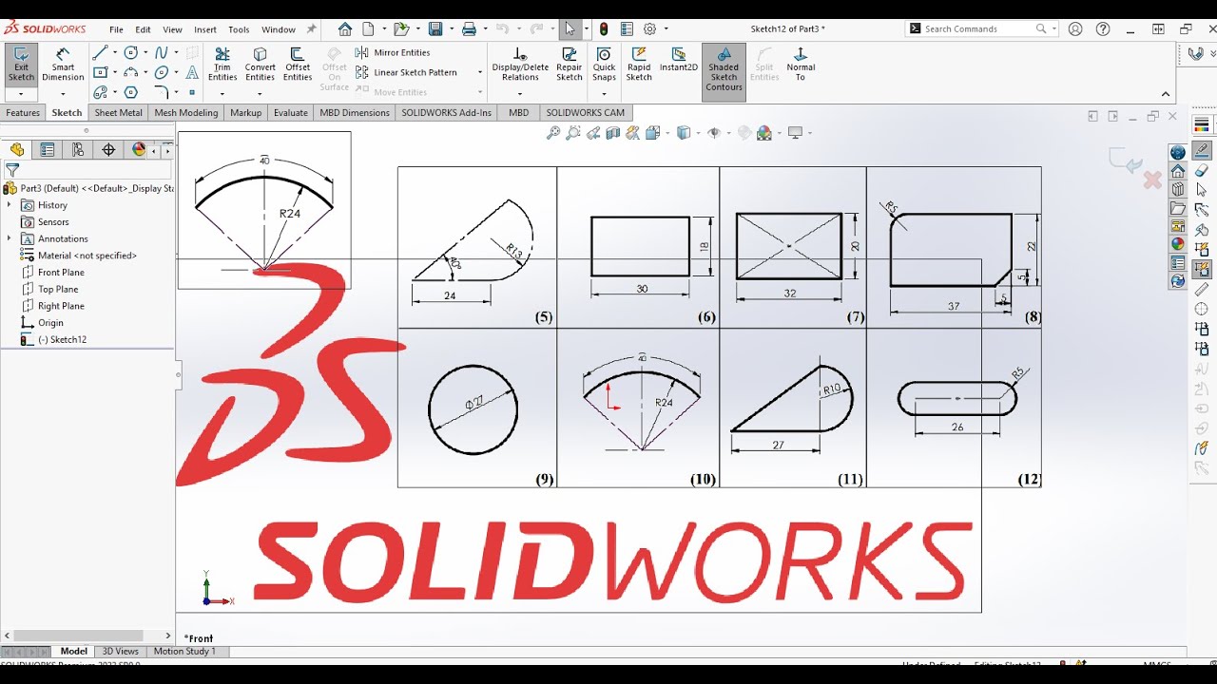The width and height of the screenshot is (1217, 684).
Task: Toggle the Select cursor tool
Action: click(x=570, y=28)
